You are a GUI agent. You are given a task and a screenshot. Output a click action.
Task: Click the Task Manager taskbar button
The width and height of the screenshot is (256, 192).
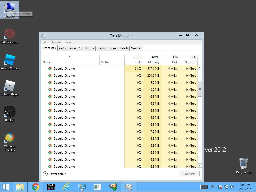[x=129, y=187]
